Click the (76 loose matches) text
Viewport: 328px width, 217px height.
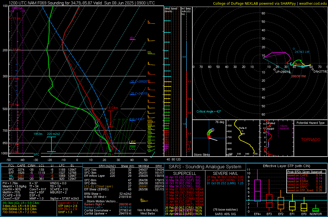(x=225, y=210)
